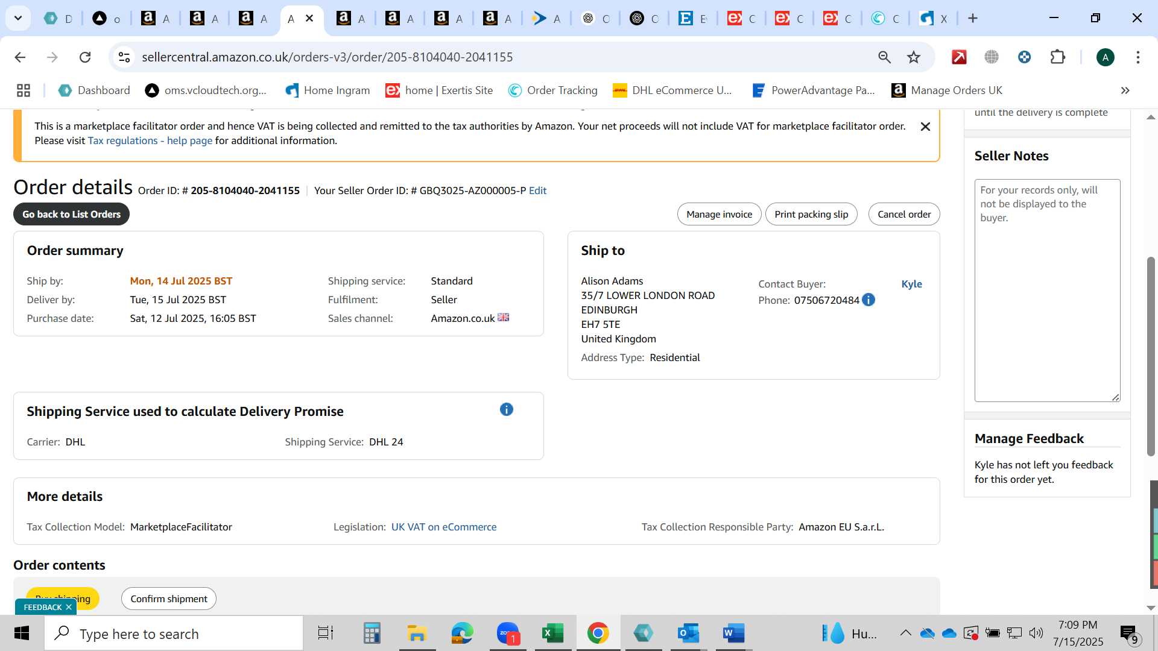Bookmark this page with the star icon

tap(914, 57)
